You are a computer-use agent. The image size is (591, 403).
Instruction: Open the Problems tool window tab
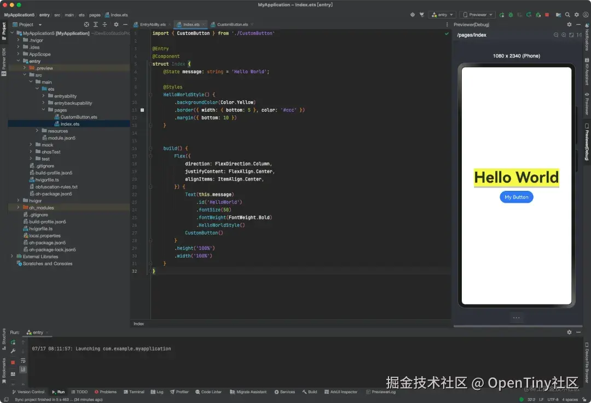106,392
